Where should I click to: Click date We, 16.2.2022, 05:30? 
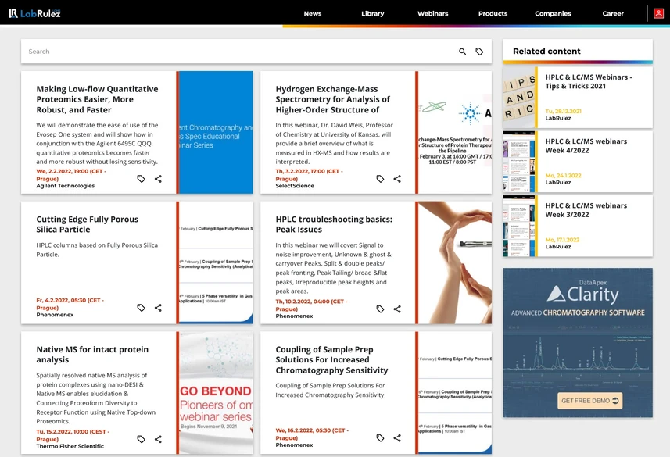tap(312, 434)
